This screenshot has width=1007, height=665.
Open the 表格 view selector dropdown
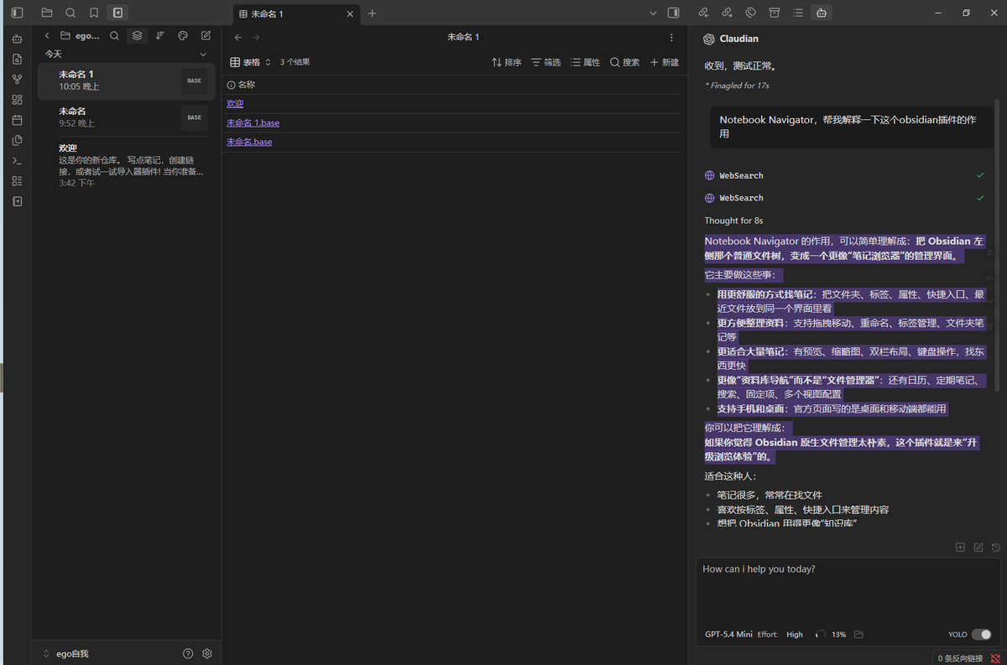click(x=251, y=62)
